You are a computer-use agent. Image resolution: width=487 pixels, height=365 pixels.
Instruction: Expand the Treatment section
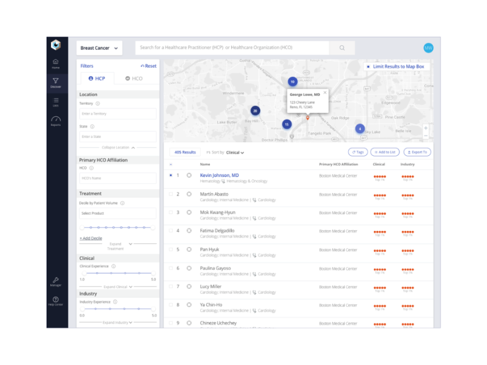(x=119, y=246)
